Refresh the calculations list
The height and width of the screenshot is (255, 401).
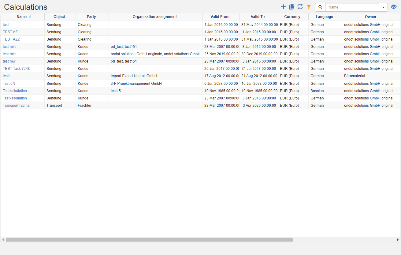tap(300, 7)
